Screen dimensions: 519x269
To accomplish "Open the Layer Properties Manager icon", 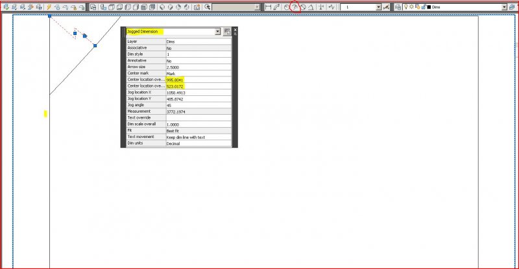I will tap(398, 7).
